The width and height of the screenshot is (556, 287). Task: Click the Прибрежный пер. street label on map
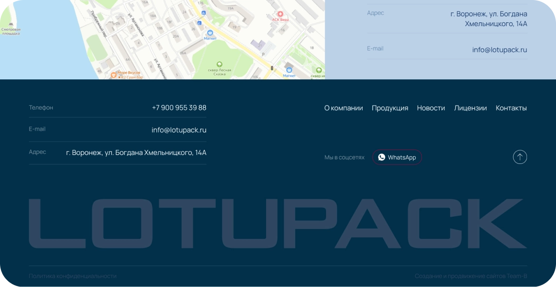[x=98, y=24]
